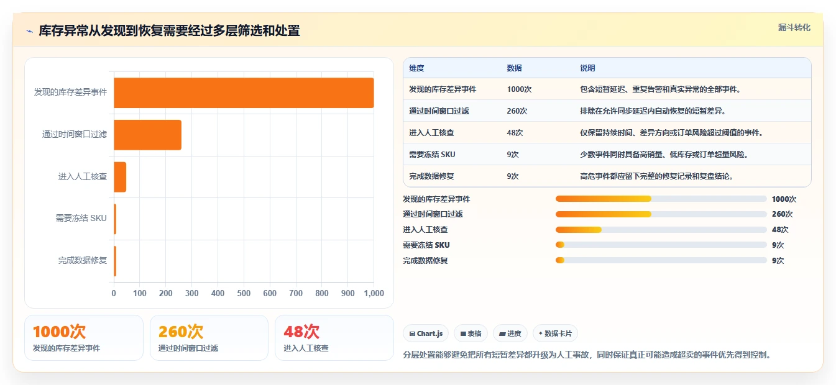This screenshot has height=385, width=836.
Task: Select the Chart.js chip
Action: coord(426,333)
